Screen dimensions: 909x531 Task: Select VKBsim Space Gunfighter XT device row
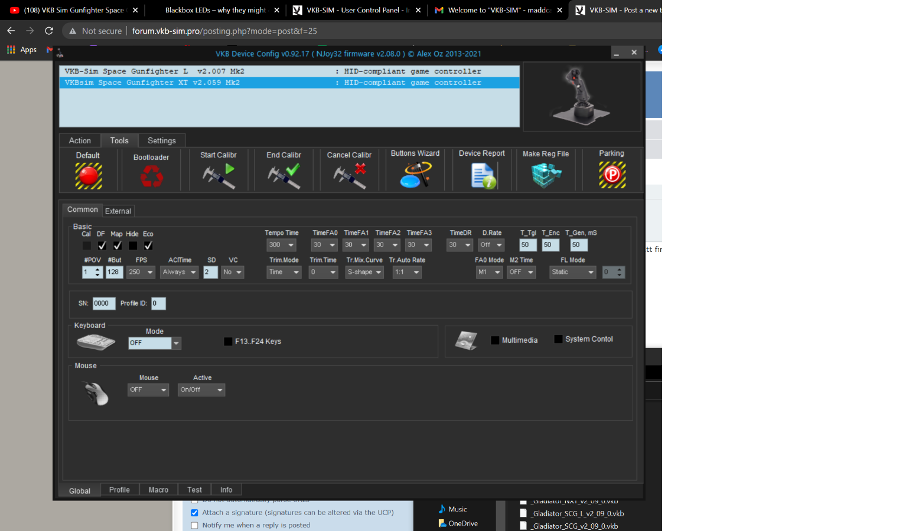(x=289, y=83)
